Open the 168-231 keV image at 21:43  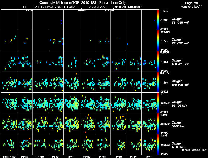coord(24,61)
